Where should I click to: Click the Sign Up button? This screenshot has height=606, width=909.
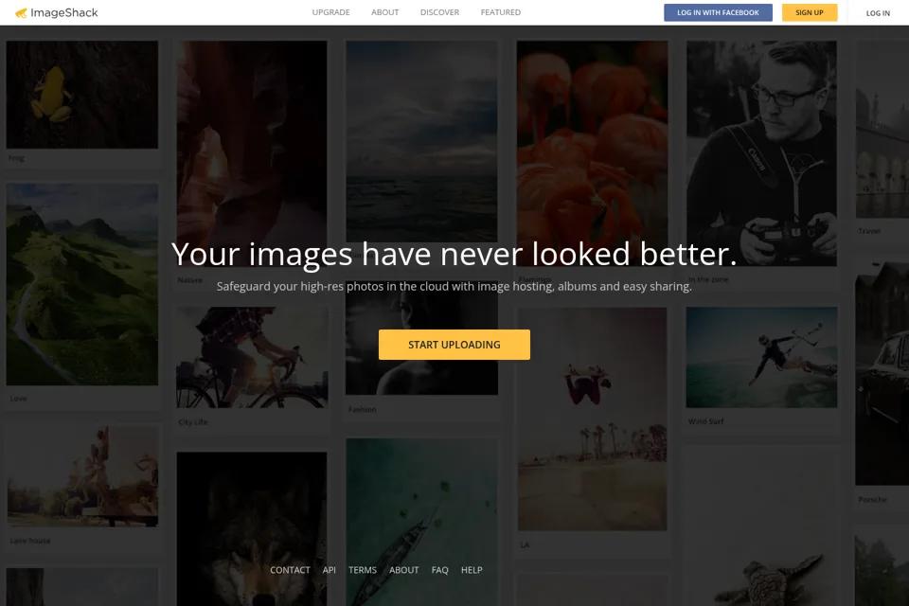coord(810,12)
